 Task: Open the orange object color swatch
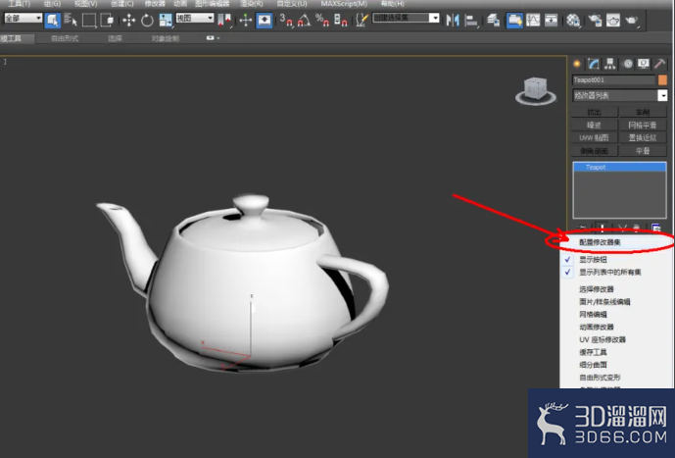tap(662, 80)
